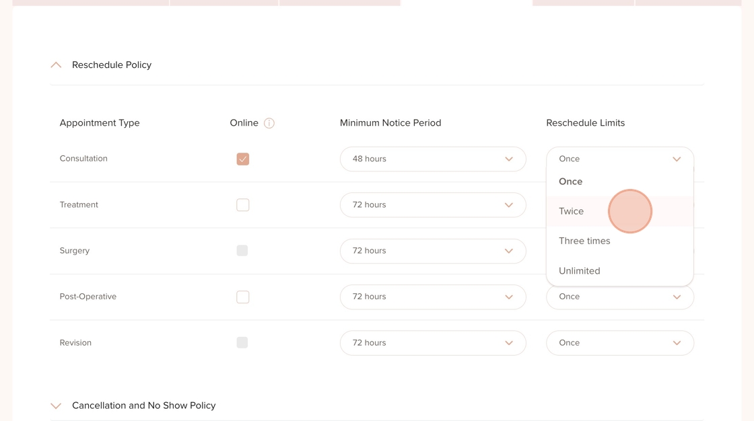Toggle the disabled Surgery Online checkbox
Screen dimensions: 754x421
[242, 251]
